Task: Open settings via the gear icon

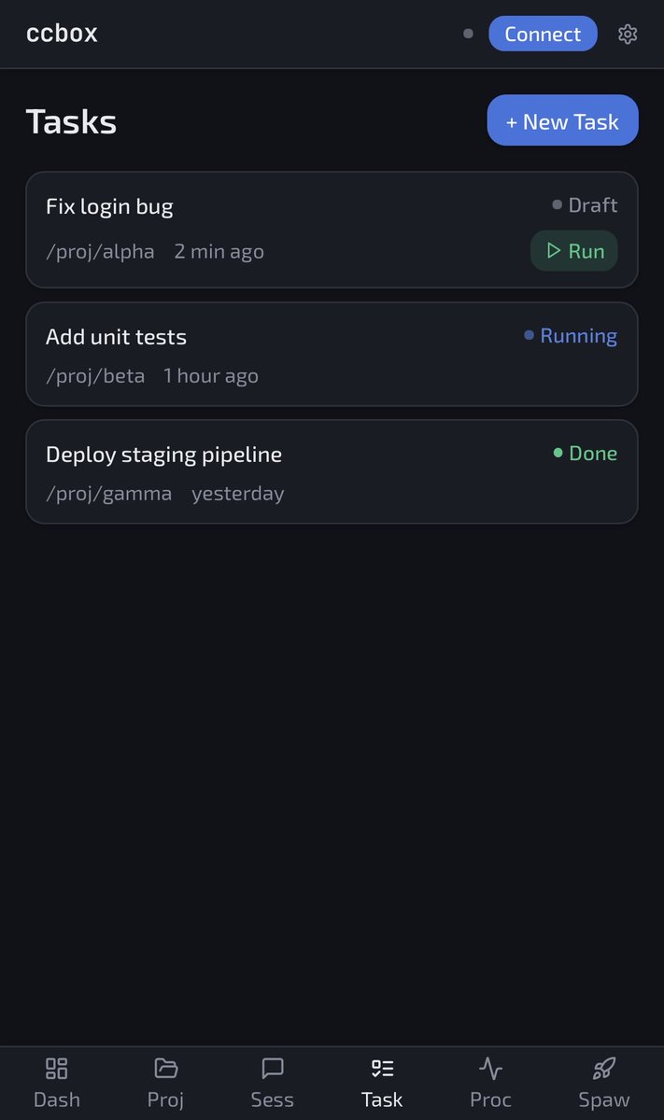Action: [628, 35]
